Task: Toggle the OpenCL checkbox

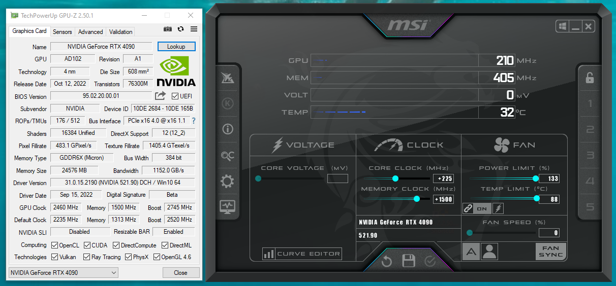Action: pyautogui.click(x=54, y=245)
